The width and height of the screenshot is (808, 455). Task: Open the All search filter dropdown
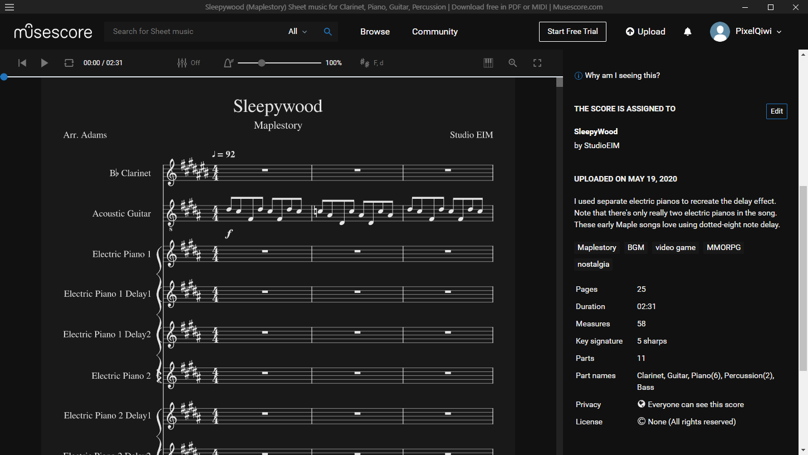(296, 32)
